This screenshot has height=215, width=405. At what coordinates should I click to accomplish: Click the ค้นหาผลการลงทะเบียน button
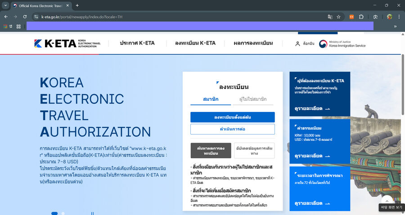(211, 151)
